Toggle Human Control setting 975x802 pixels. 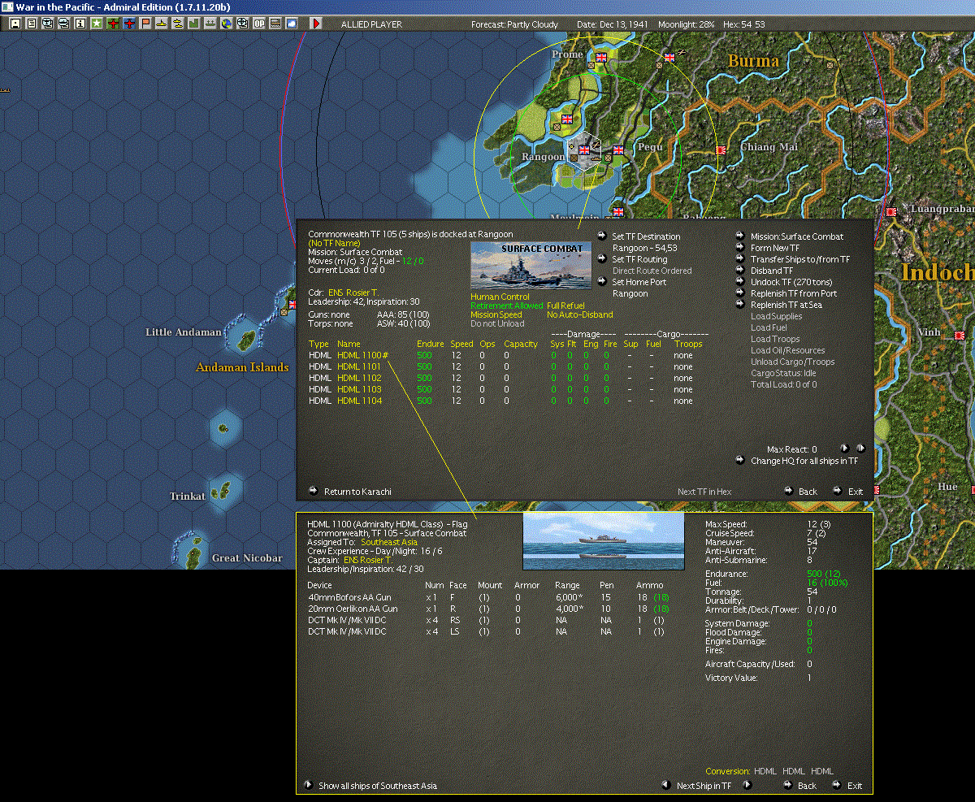pyautogui.click(x=500, y=297)
